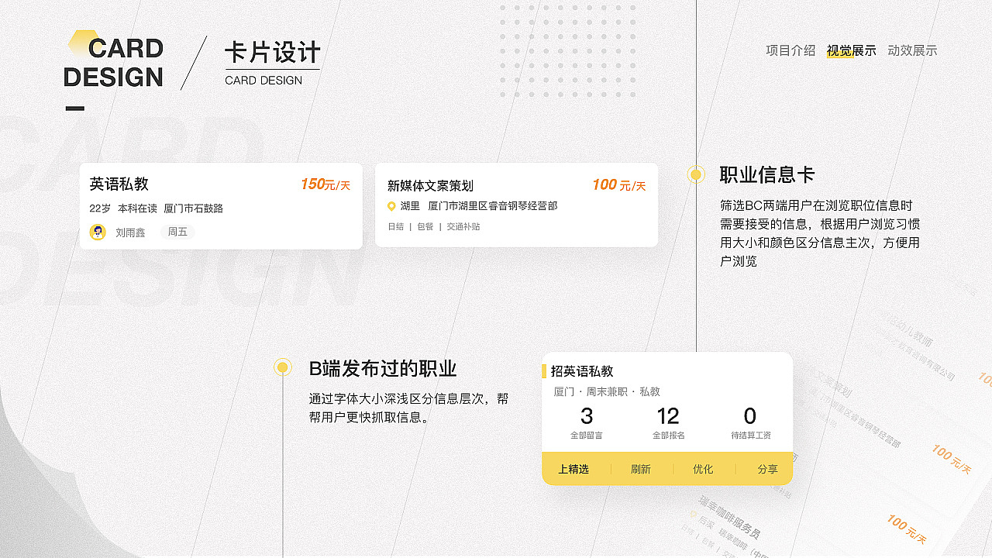The height and width of the screenshot is (558, 992).
Task: Open 新媒体文案策划 card title
Action: (x=430, y=185)
